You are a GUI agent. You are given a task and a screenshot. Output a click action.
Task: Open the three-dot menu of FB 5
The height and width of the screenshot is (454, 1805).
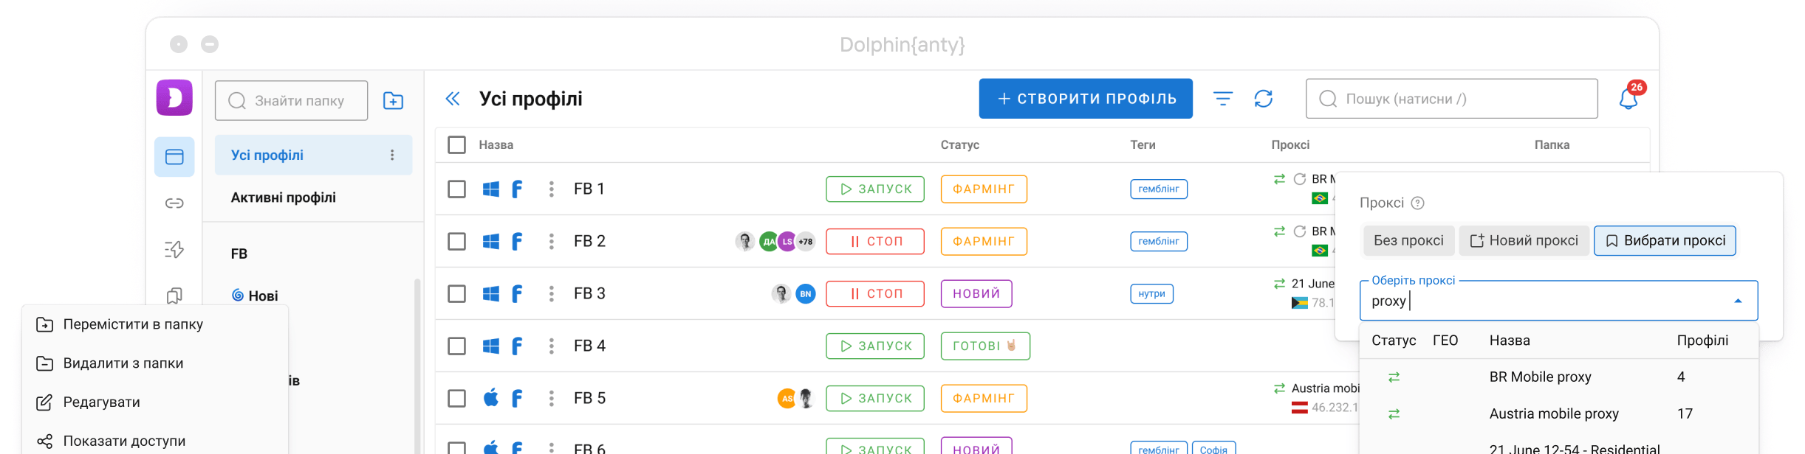[551, 398]
